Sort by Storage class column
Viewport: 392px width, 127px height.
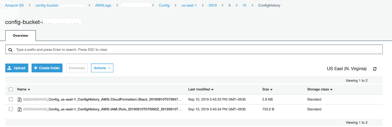click(320, 89)
